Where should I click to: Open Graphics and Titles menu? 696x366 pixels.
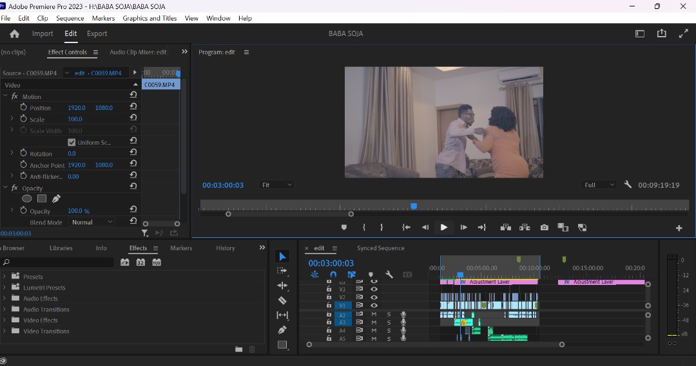coord(150,18)
